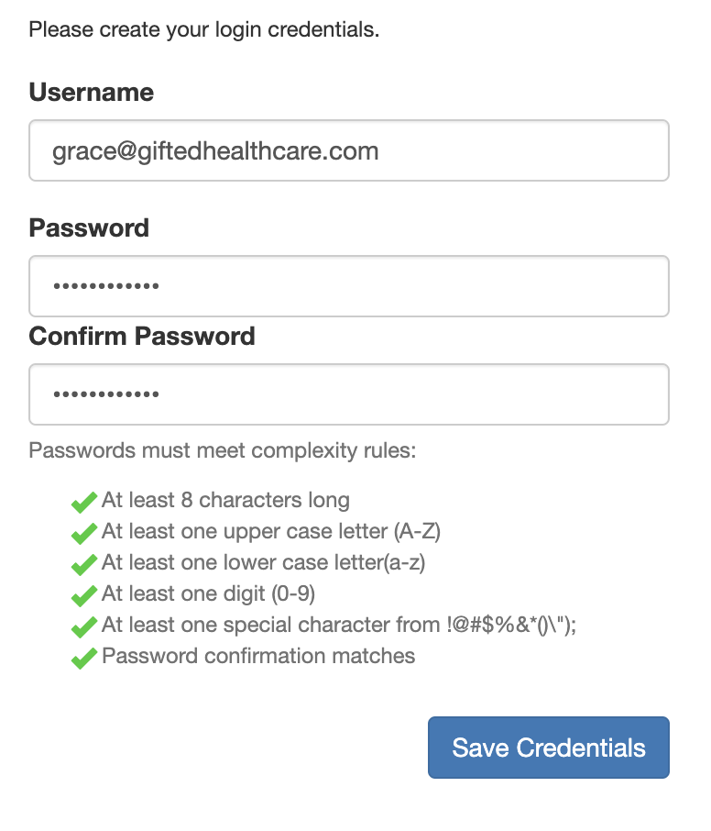Click the 'Please create your login credentials' text

coord(204,29)
